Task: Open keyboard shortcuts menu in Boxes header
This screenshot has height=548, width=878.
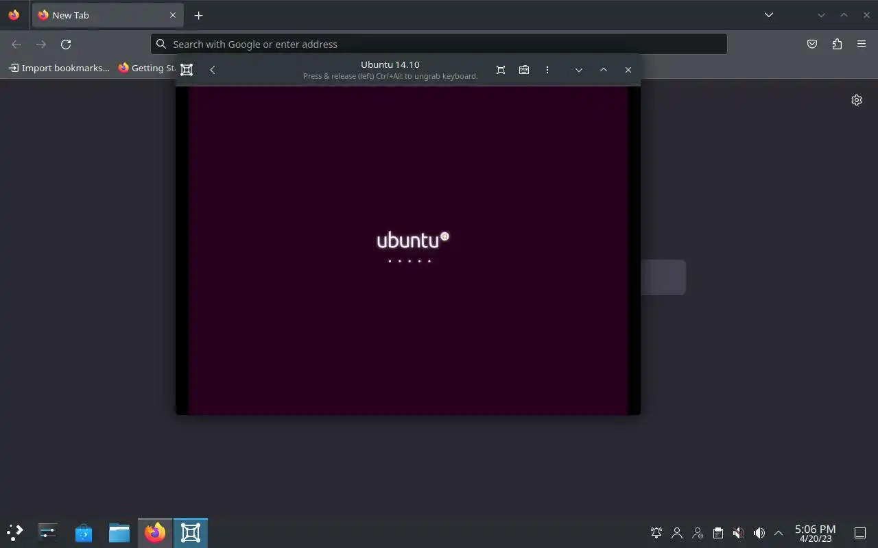Action: coord(524,70)
